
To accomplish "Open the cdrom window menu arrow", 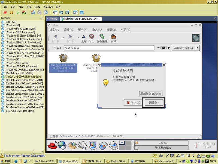I will pos(49,25).
